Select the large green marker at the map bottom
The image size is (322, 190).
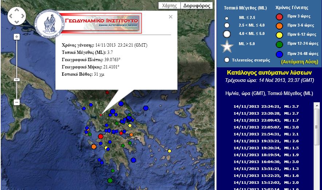click(110, 180)
